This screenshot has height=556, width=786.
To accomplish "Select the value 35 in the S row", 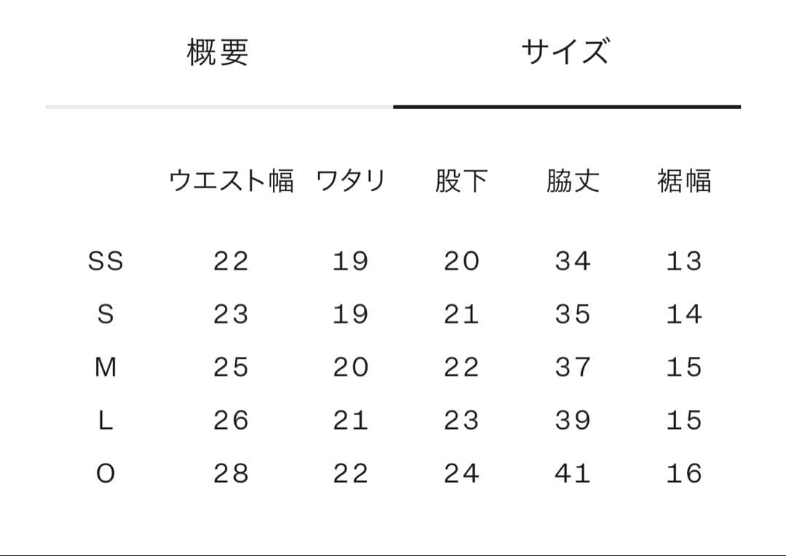I will (x=573, y=314).
